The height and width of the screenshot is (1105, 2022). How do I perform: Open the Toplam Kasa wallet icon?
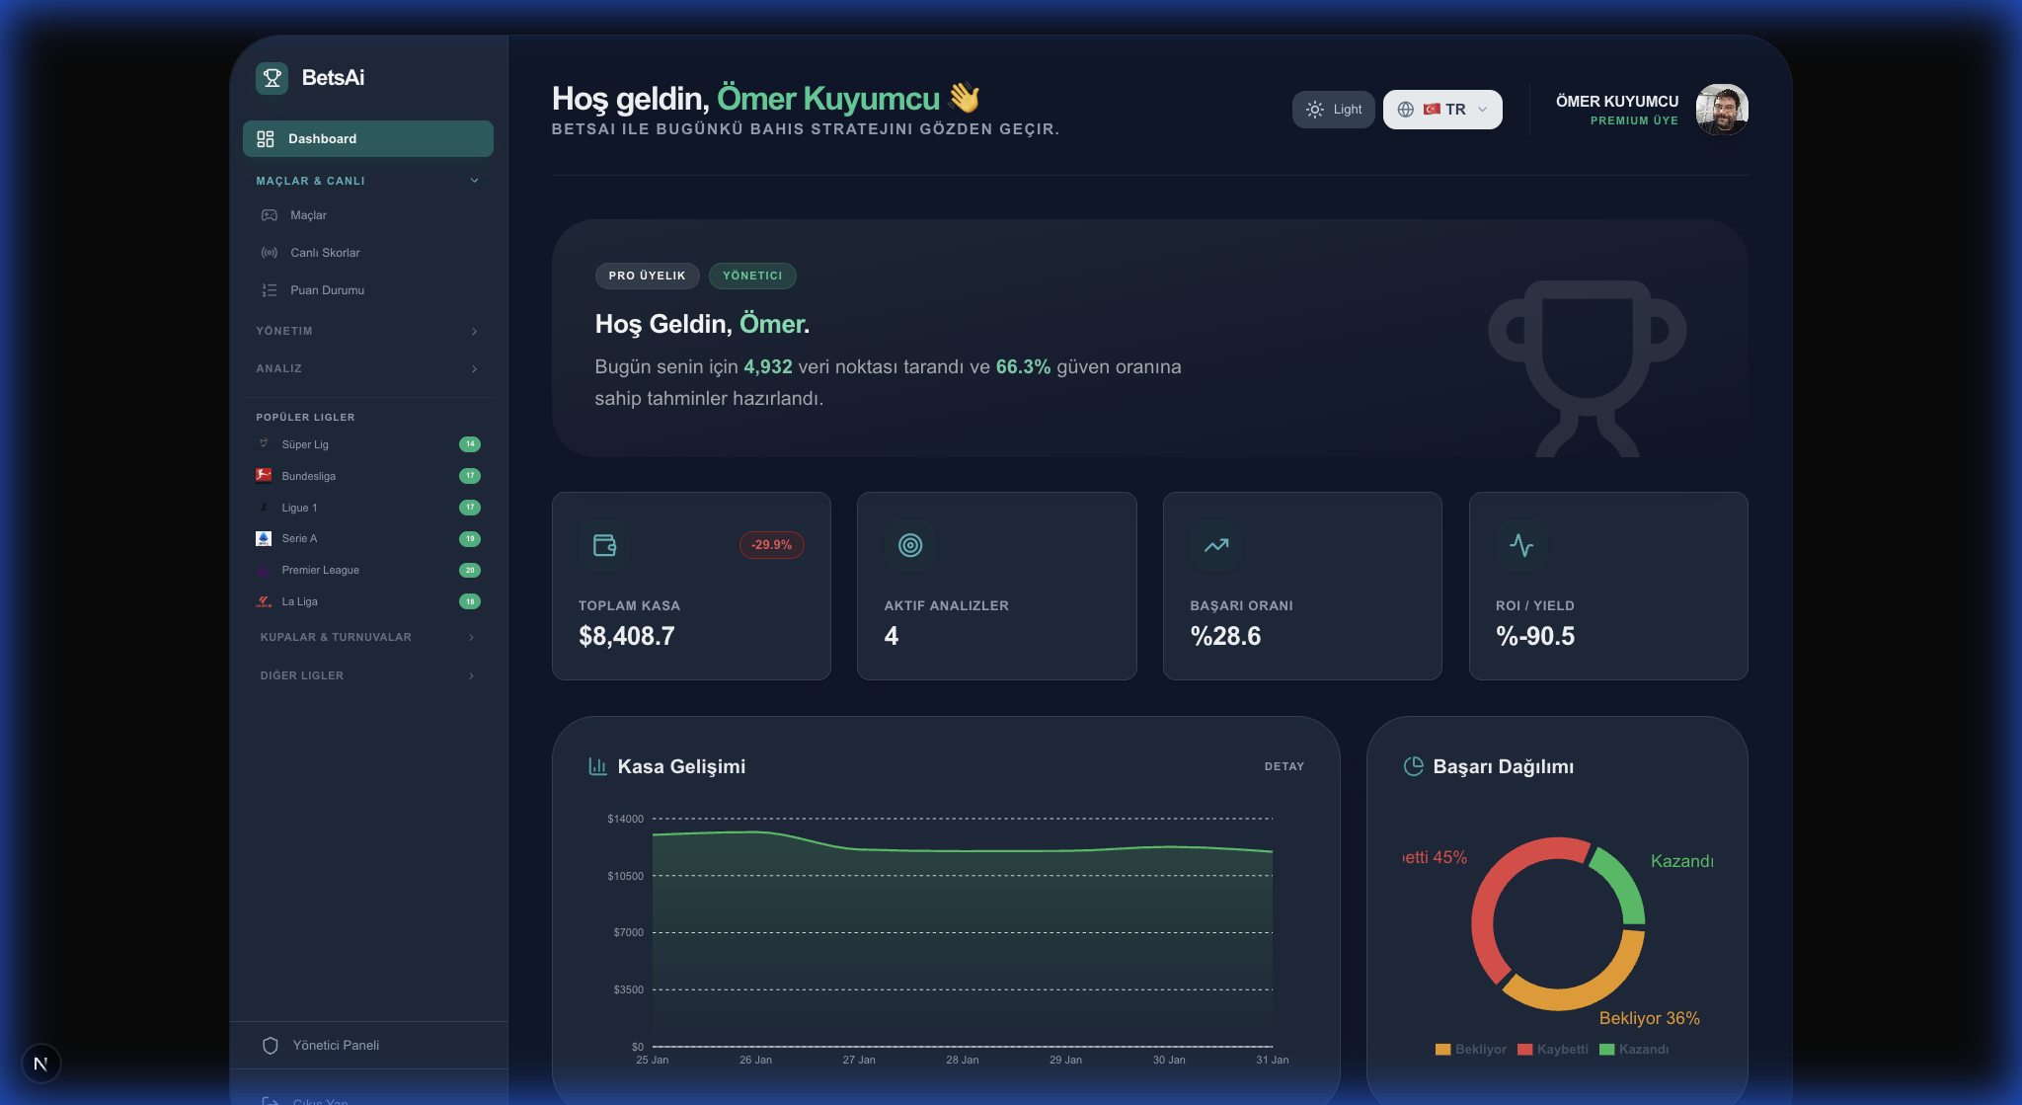(604, 545)
